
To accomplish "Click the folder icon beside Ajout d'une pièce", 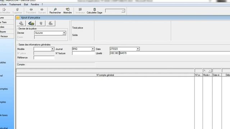I will click(x=18, y=18).
